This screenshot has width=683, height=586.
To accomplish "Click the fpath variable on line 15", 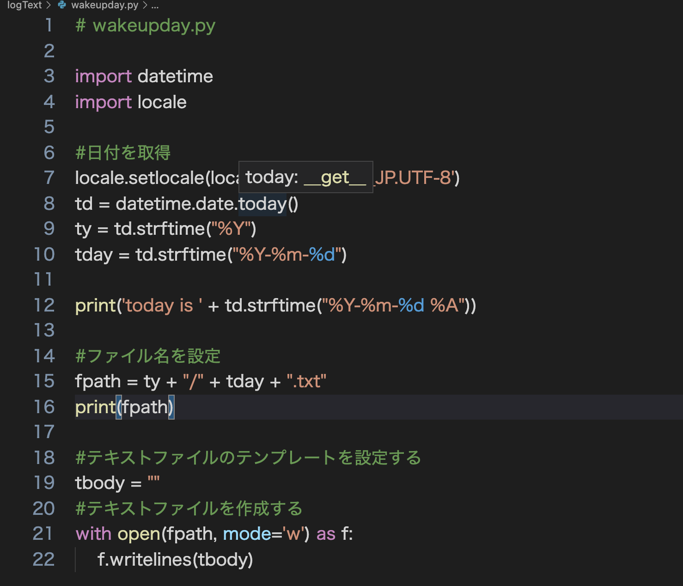I will [x=98, y=381].
